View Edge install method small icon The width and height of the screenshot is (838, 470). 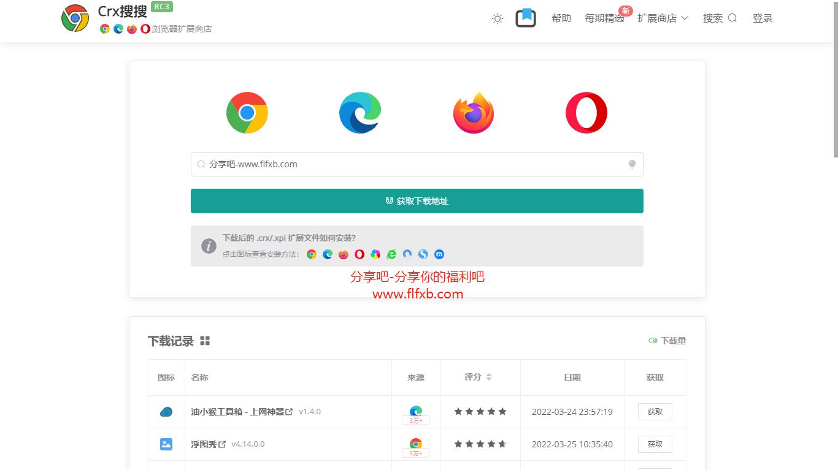[x=328, y=254]
